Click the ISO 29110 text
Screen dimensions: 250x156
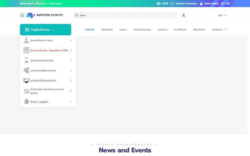pos(165,3)
